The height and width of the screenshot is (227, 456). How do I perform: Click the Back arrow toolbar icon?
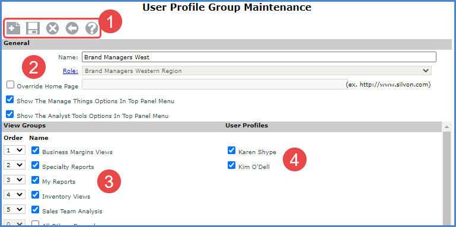pyautogui.click(x=72, y=28)
